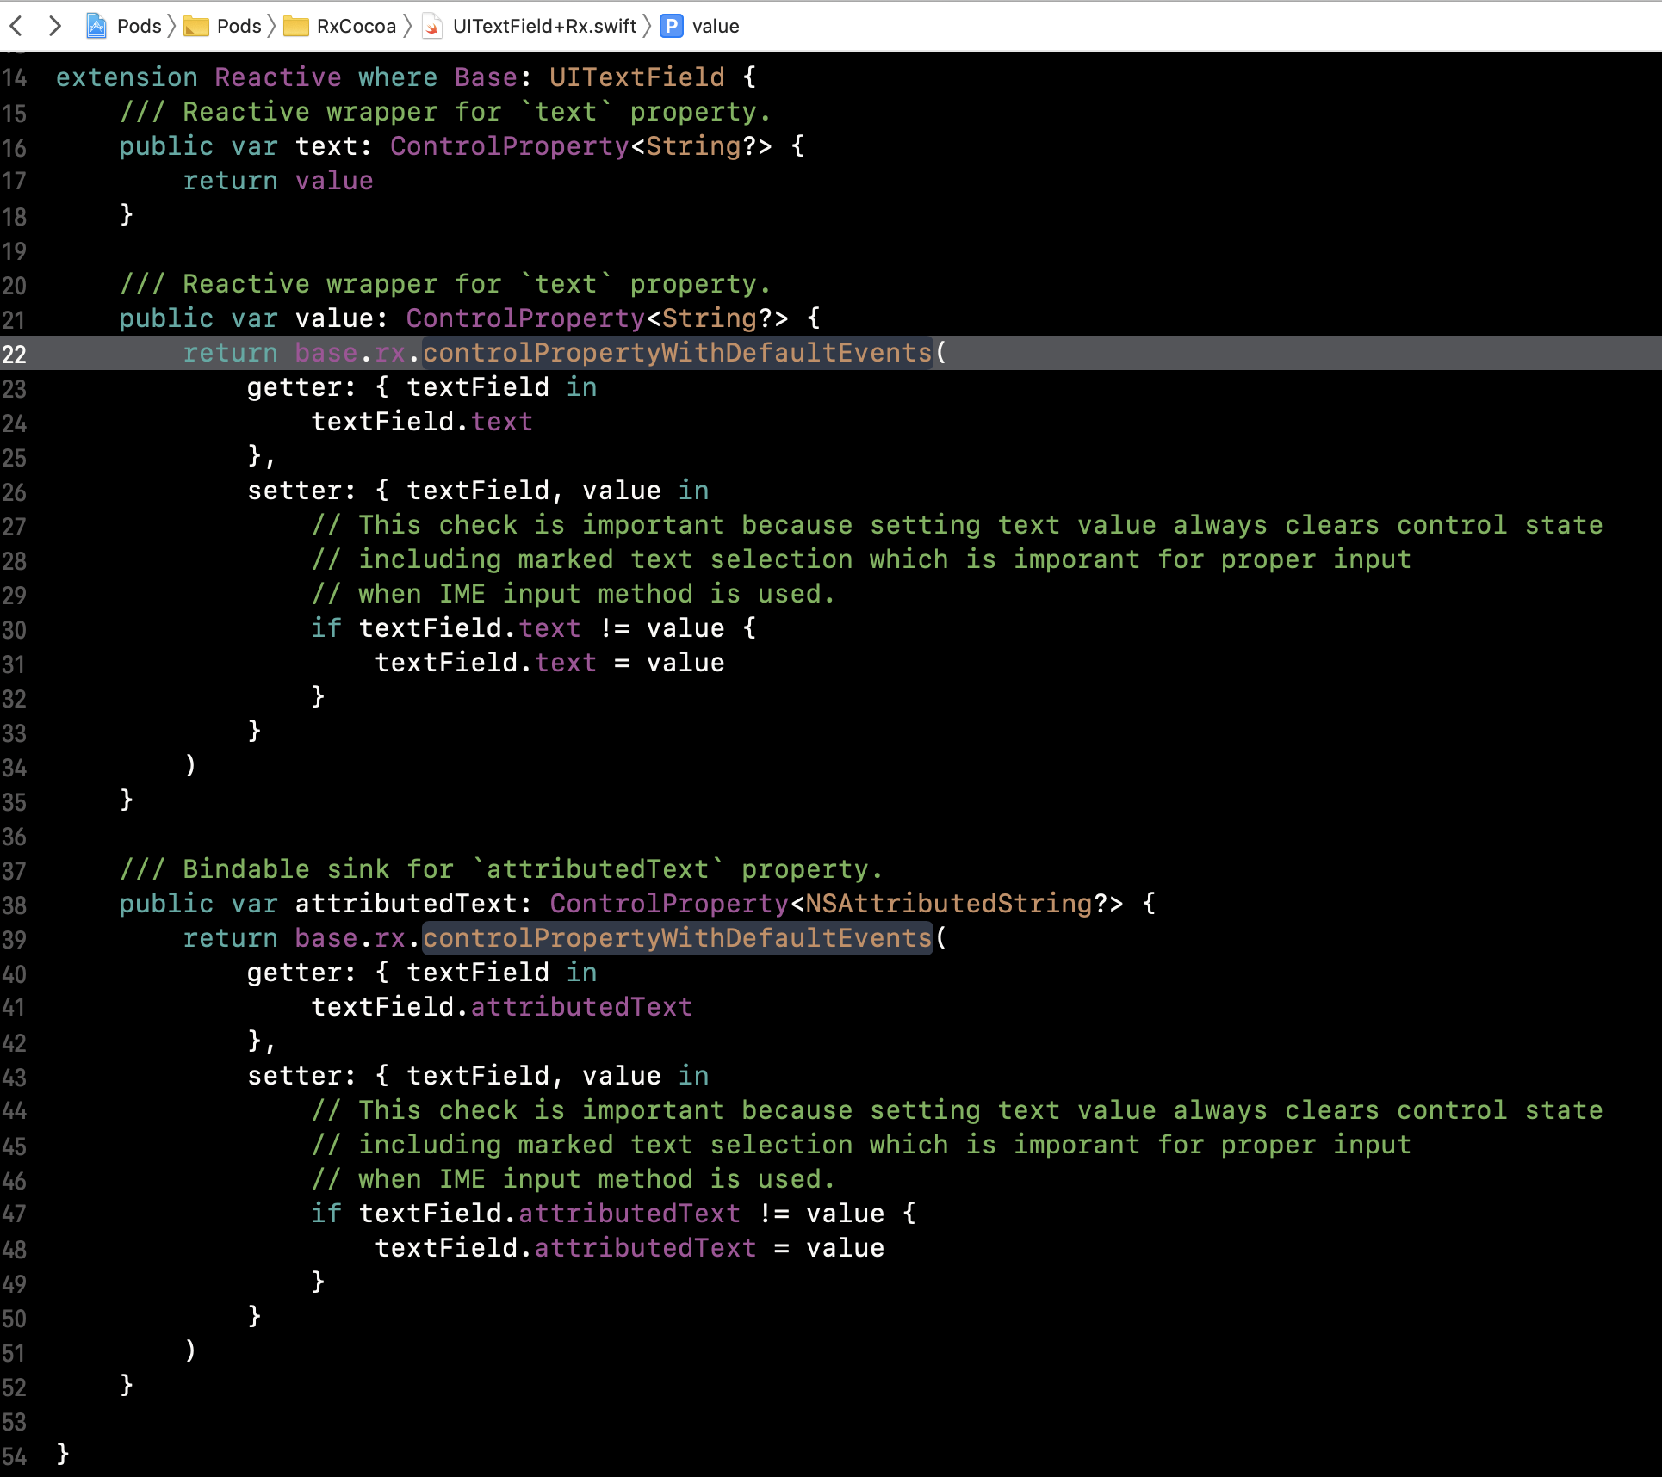Click the property P symbol icon
The width and height of the screenshot is (1662, 1477).
[x=672, y=26]
